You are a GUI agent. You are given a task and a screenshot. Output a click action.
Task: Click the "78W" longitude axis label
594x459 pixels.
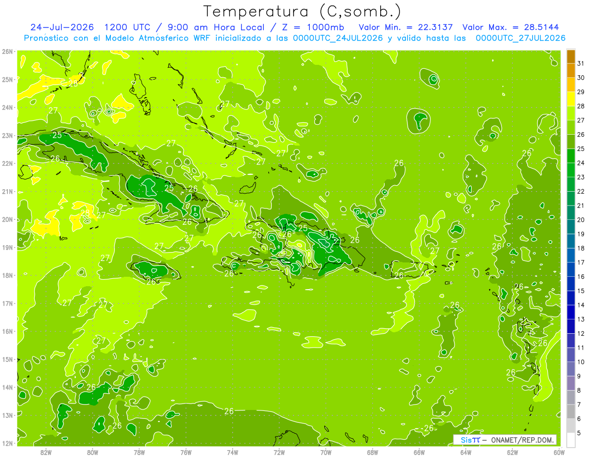pos(139,452)
